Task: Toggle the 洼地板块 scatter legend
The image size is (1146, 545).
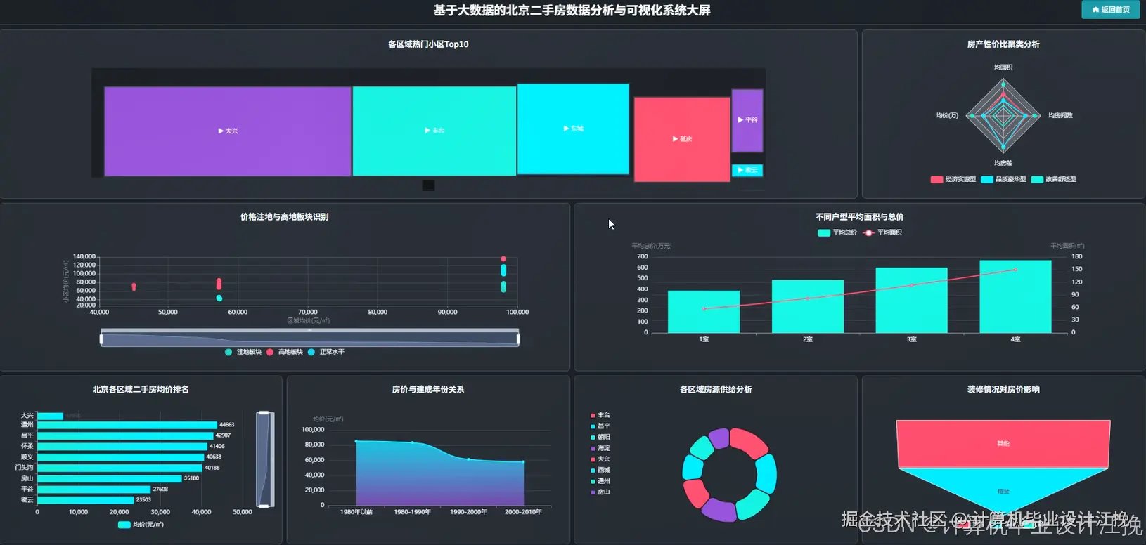Action: pyautogui.click(x=243, y=352)
